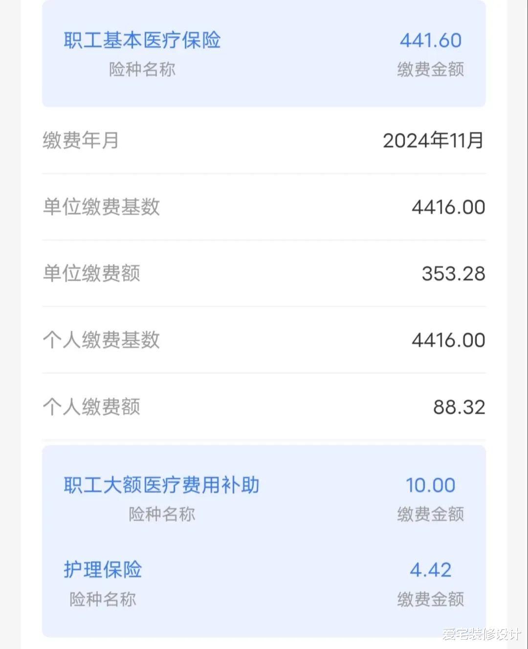
Task: Tap the 缴费年月 row label
Action: pyautogui.click(x=81, y=140)
